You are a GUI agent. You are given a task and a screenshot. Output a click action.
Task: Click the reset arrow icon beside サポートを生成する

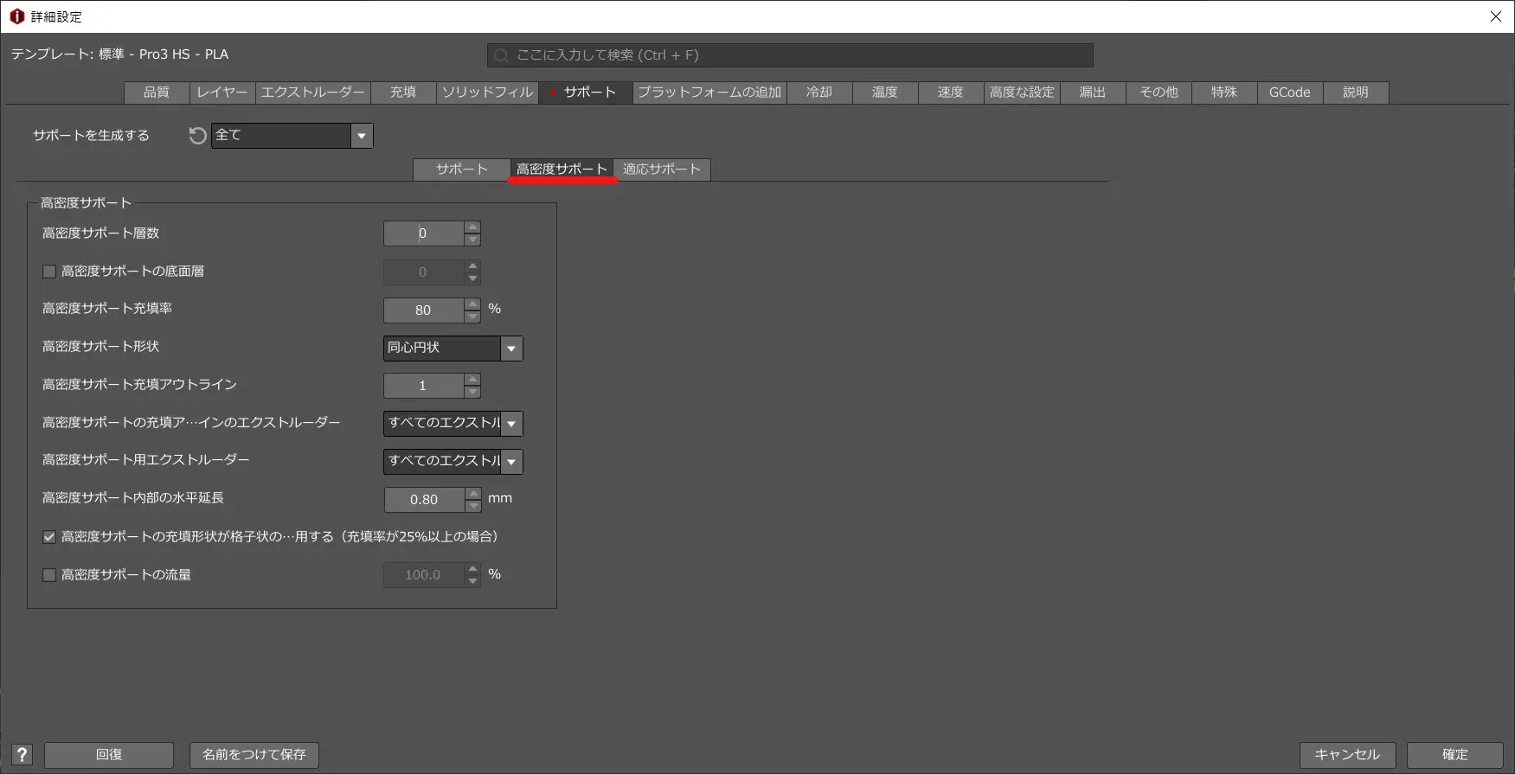click(197, 136)
